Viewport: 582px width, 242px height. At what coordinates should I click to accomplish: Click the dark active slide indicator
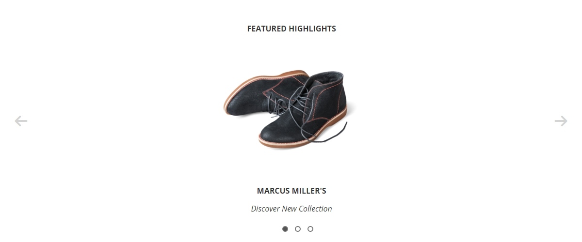point(285,229)
